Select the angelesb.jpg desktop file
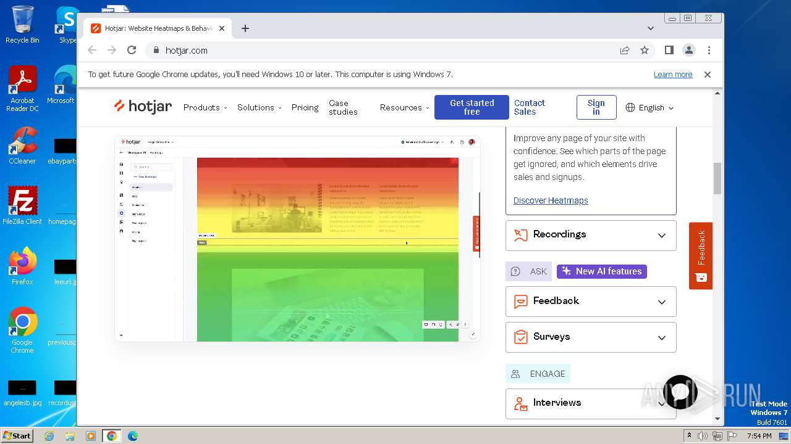 click(x=22, y=393)
